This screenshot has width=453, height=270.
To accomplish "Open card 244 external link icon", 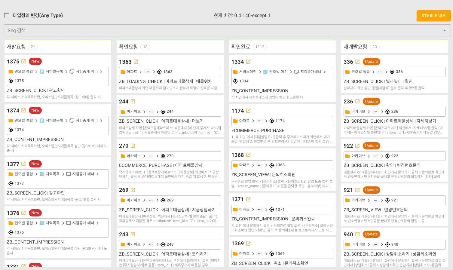I will coord(133,101).
